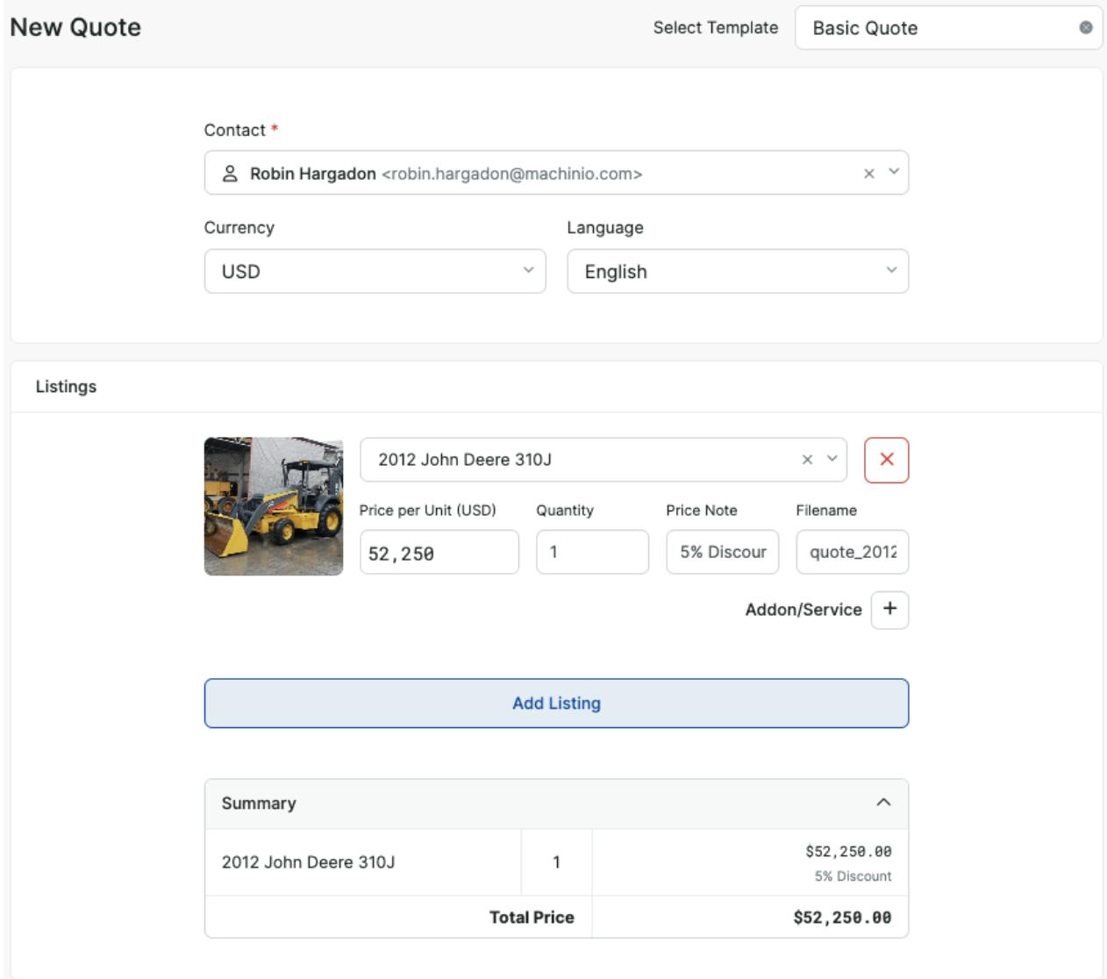Image resolution: width=1107 pixels, height=979 pixels.
Task: Click the Filename input field
Action: click(852, 553)
